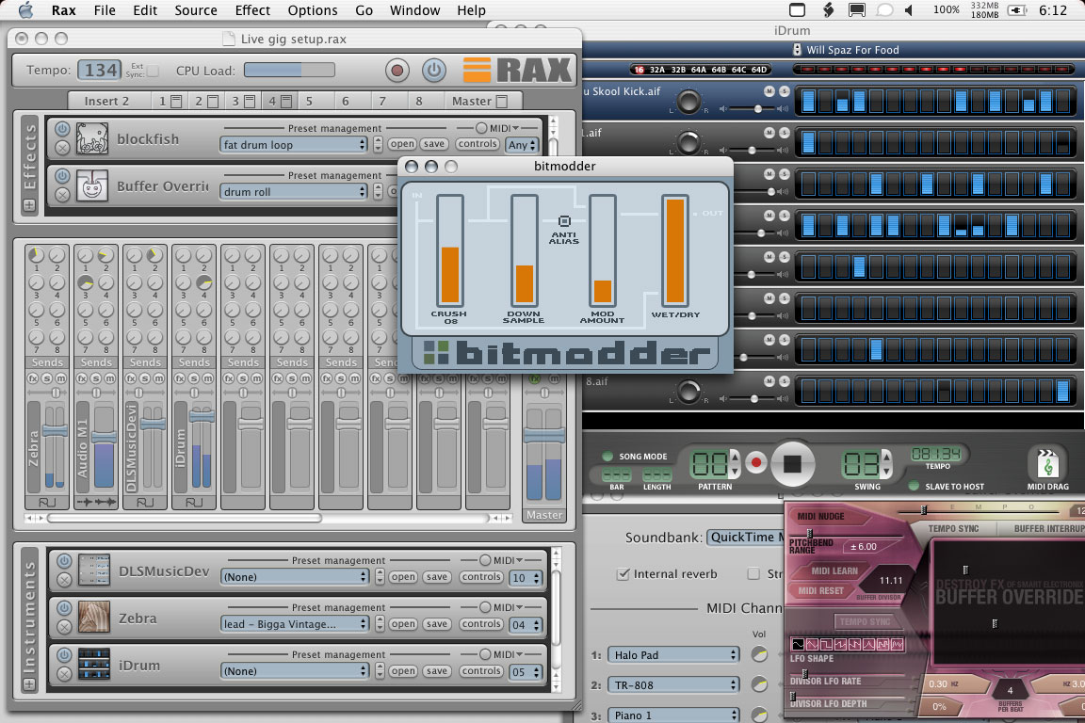Image resolution: width=1085 pixels, height=723 pixels.
Task: Remove the DLSMusicDev instrument with its X icon
Action: [x=64, y=580]
